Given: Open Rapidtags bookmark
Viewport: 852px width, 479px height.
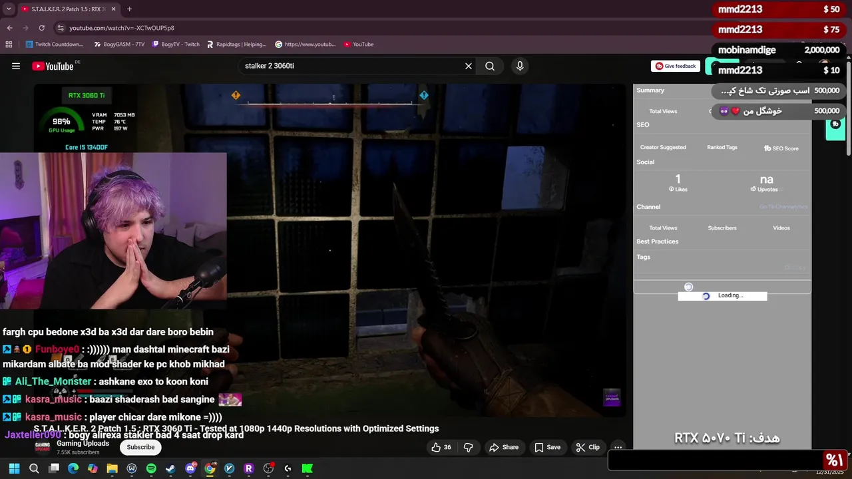Looking at the screenshot, I should click(x=236, y=45).
